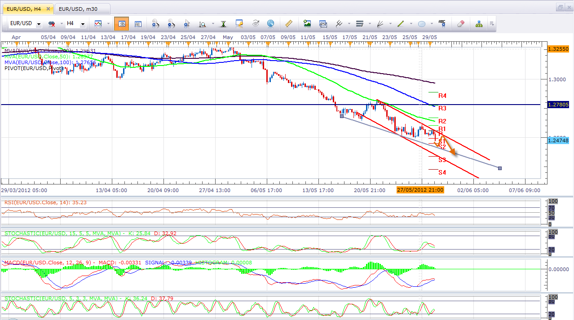Grab the trend line's left end handle
Viewport: 574px width, 320px height.
pyautogui.click(x=342, y=116)
